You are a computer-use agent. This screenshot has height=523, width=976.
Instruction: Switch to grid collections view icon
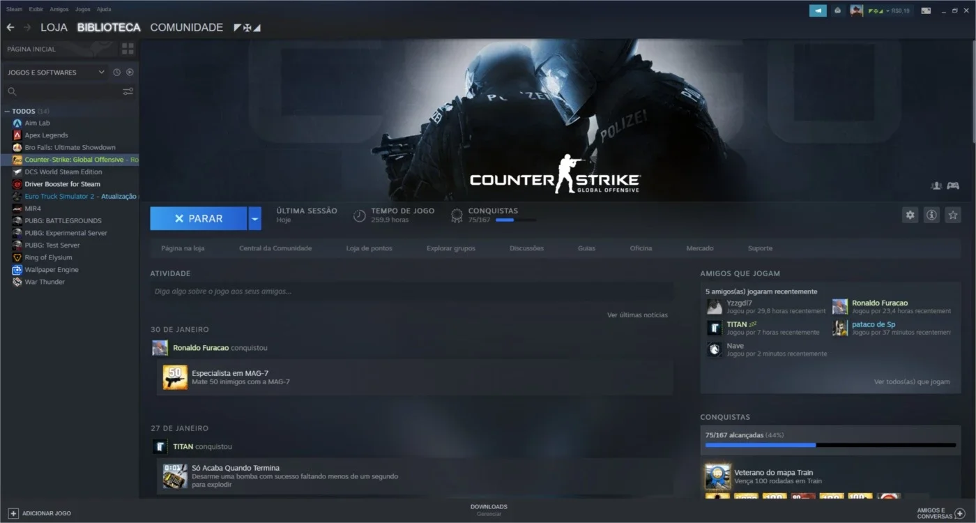coord(128,49)
